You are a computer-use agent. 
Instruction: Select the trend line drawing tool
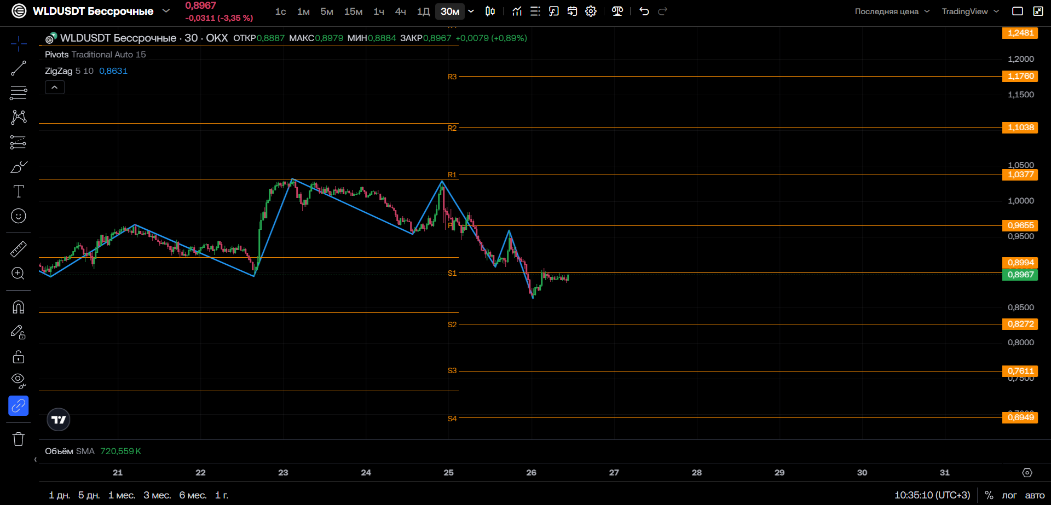click(x=18, y=68)
